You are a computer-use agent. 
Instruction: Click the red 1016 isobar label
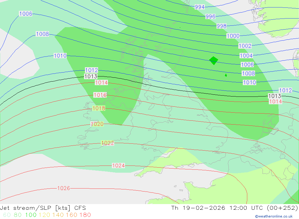pos(100,95)
